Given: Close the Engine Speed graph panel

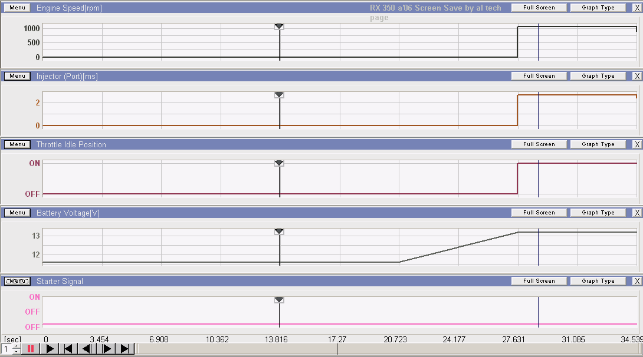Looking at the screenshot, I should click(x=637, y=8).
